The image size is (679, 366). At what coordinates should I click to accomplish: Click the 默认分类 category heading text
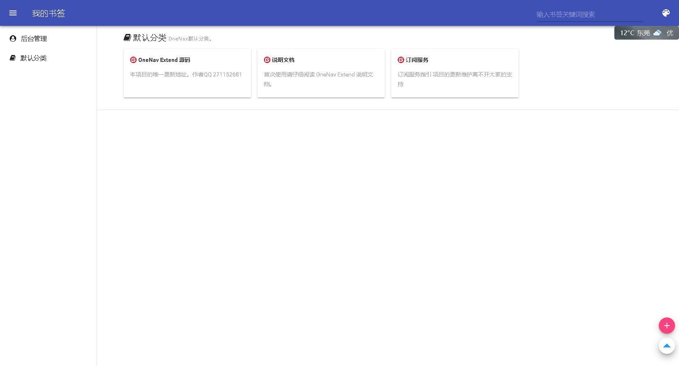coord(150,38)
